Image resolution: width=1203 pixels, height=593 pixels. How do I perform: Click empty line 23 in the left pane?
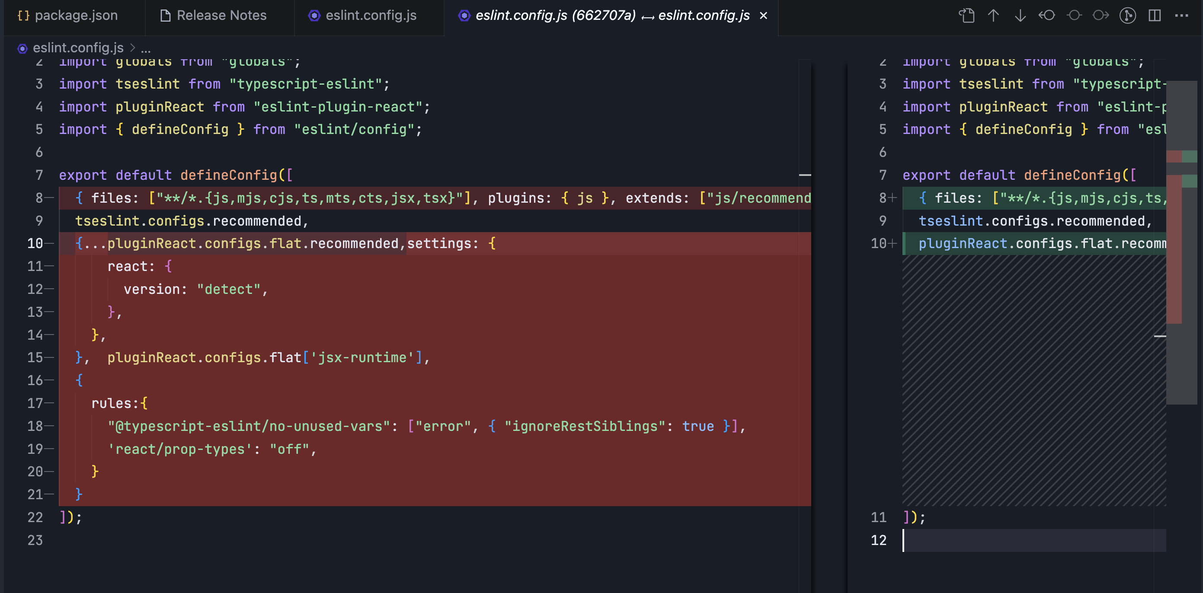[x=435, y=540]
